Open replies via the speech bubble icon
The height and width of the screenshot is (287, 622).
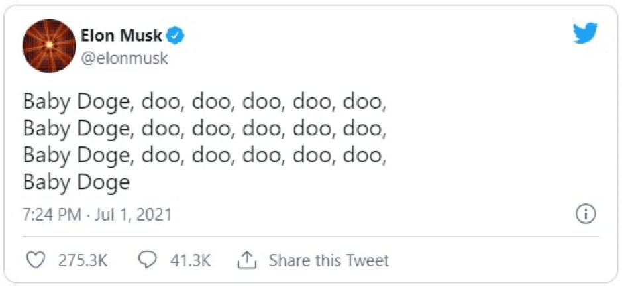coord(148,260)
